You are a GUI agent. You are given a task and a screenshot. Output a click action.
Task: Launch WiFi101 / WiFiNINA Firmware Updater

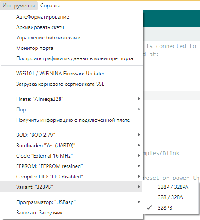pyautogui.click(x=72, y=74)
